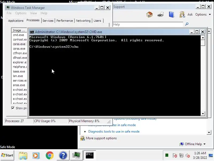Minimize the CMD window
Screen dimensions: 214x161
192,32
